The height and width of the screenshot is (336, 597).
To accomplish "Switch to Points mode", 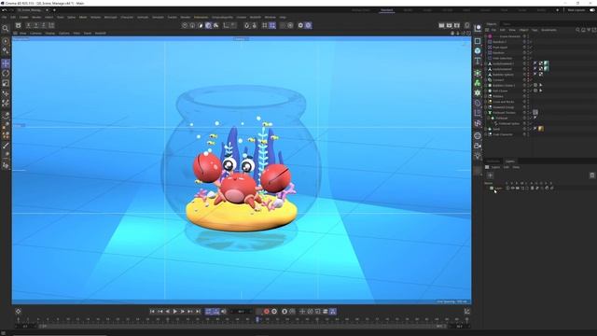I will [x=185, y=25].
